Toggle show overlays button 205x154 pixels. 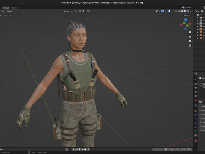pyautogui.click(x=169, y=11)
